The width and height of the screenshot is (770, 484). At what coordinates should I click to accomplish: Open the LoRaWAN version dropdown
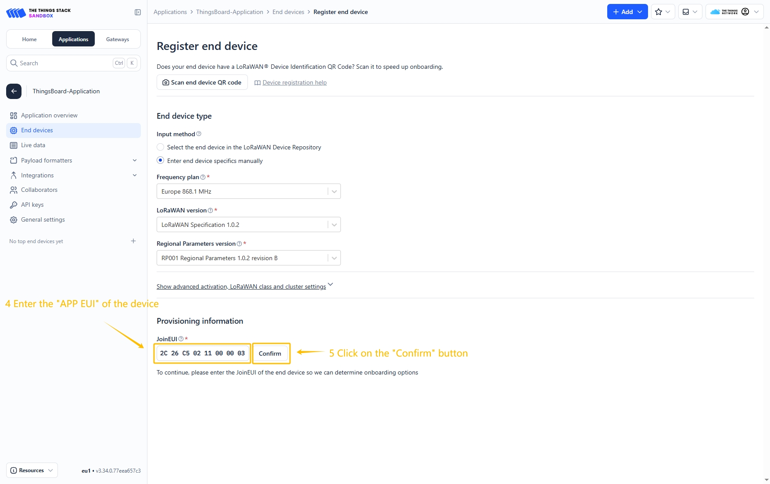pyautogui.click(x=248, y=225)
